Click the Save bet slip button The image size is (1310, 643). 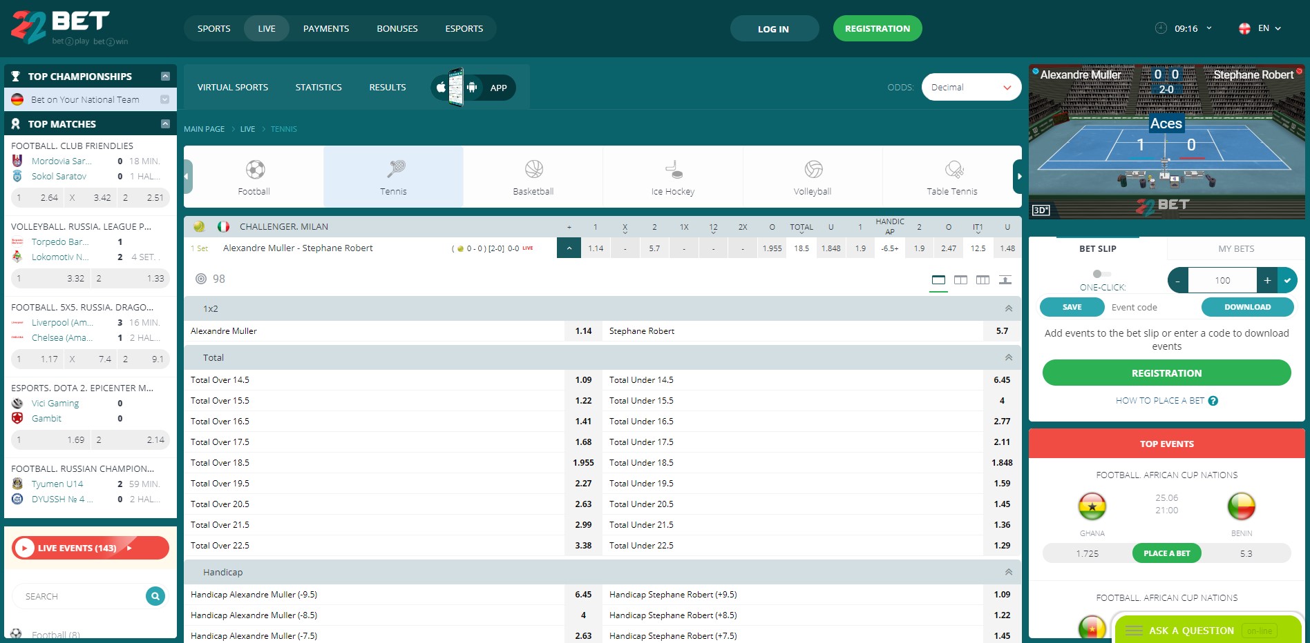tap(1072, 307)
